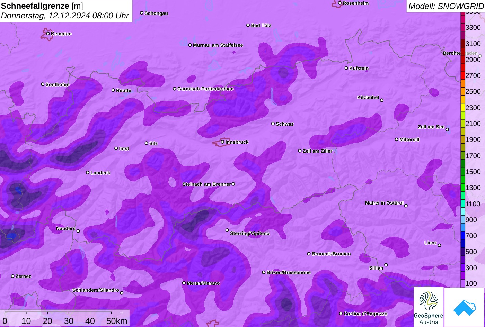The height and width of the screenshot is (327, 485).
Task: Click the Matrei in Osttirol marker dot
Action: (406, 206)
